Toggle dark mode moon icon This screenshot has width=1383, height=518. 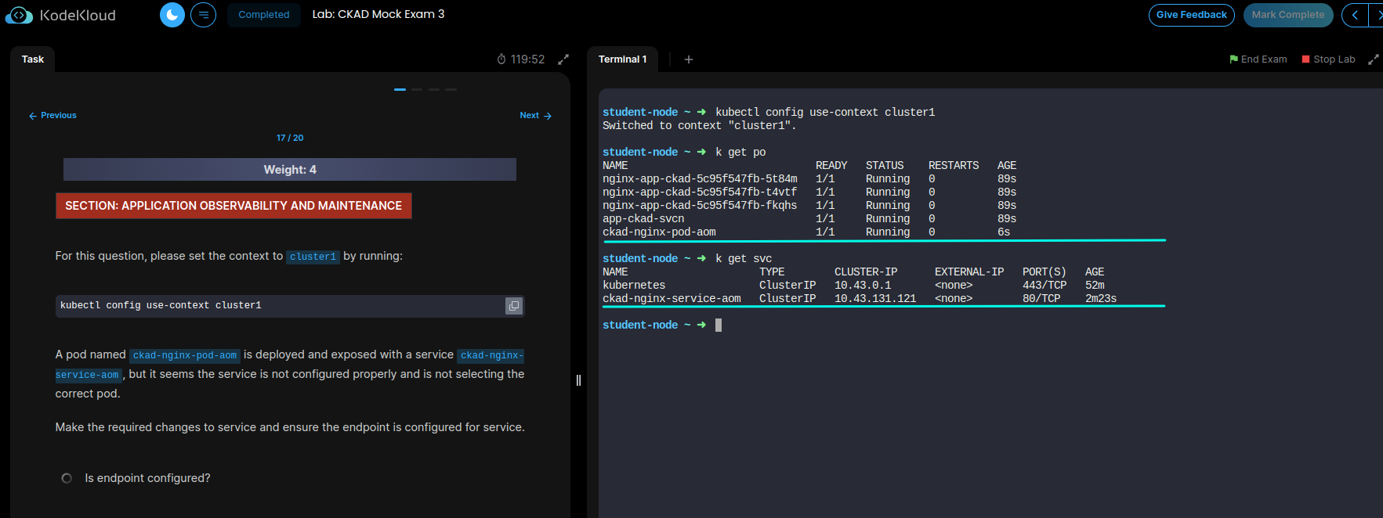[x=172, y=15]
